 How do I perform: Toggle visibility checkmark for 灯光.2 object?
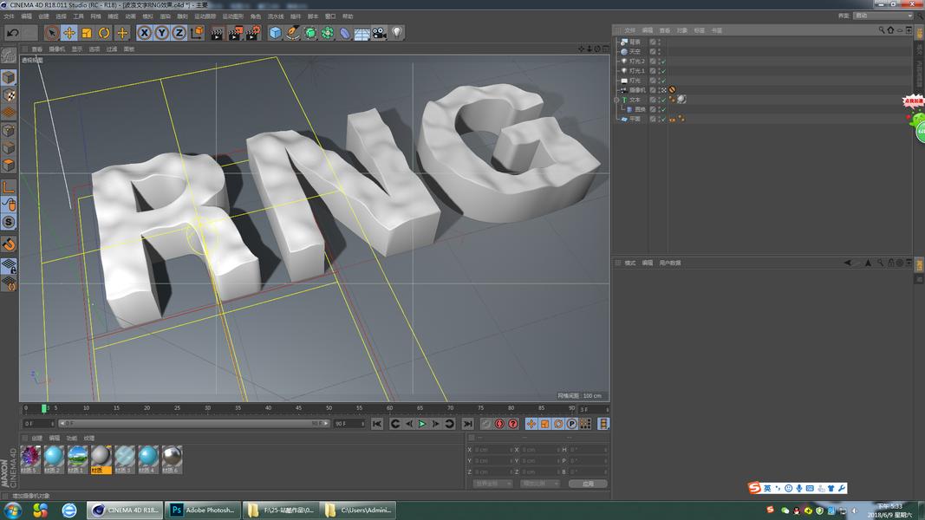click(663, 62)
